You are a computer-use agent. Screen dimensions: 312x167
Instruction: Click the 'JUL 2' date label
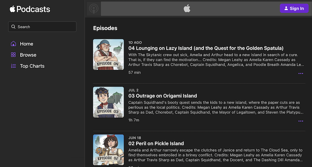pyautogui.click(x=133, y=90)
